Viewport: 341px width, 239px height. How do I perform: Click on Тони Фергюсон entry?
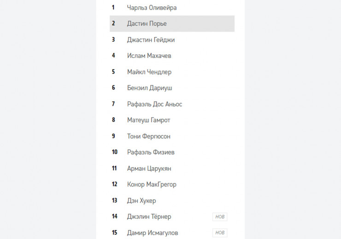(x=148, y=137)
